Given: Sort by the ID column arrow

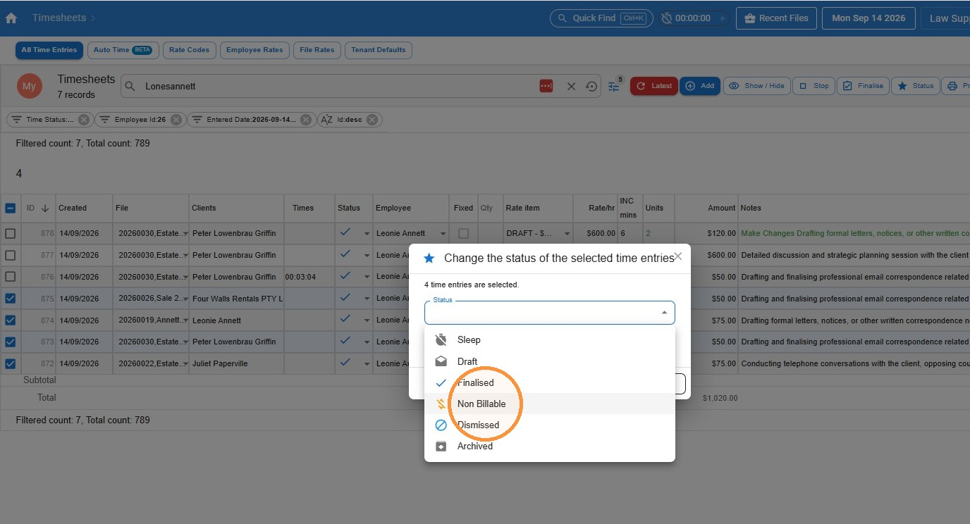Looking at the screenshot, I should click(45, 208).
